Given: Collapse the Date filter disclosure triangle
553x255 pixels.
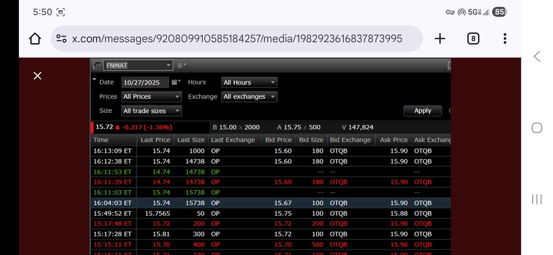Looking at the screenshot, I should 94,80.
